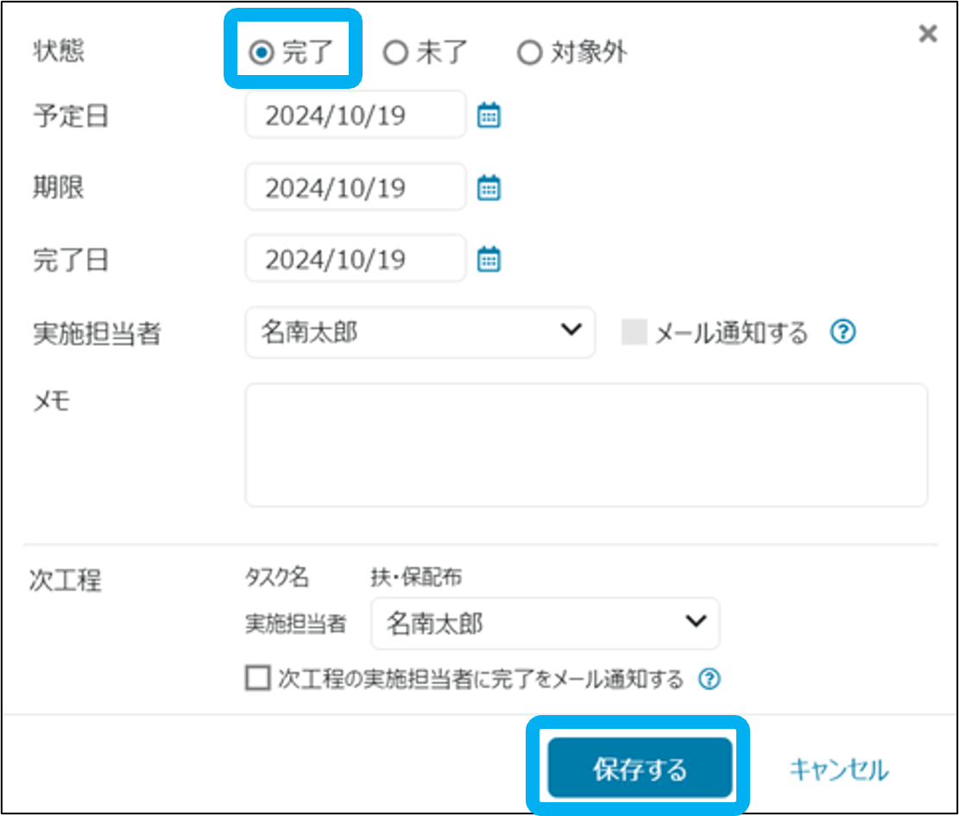Open the 次工程 実施担当者 dropdown
This screenshot has height=816, width=959.
pyautogui.click(x=545, y=623)
